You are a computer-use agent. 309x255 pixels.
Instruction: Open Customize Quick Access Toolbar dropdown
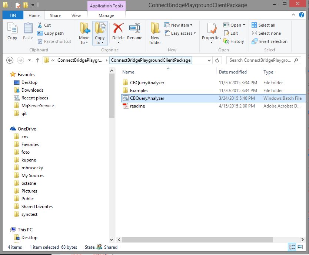point(33,5)
